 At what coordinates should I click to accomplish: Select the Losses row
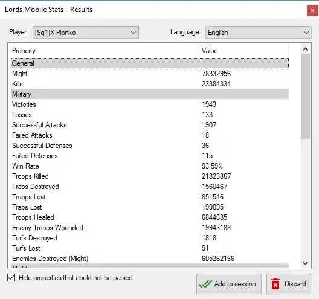(x=150, y=115)
